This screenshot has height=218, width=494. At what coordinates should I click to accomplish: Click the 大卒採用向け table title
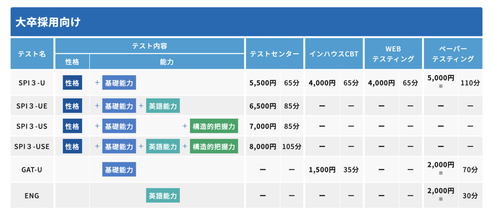48,22
